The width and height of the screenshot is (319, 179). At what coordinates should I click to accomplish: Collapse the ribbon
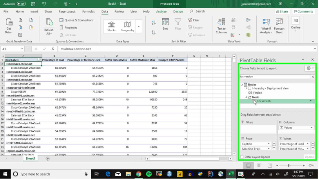(313, 41)
